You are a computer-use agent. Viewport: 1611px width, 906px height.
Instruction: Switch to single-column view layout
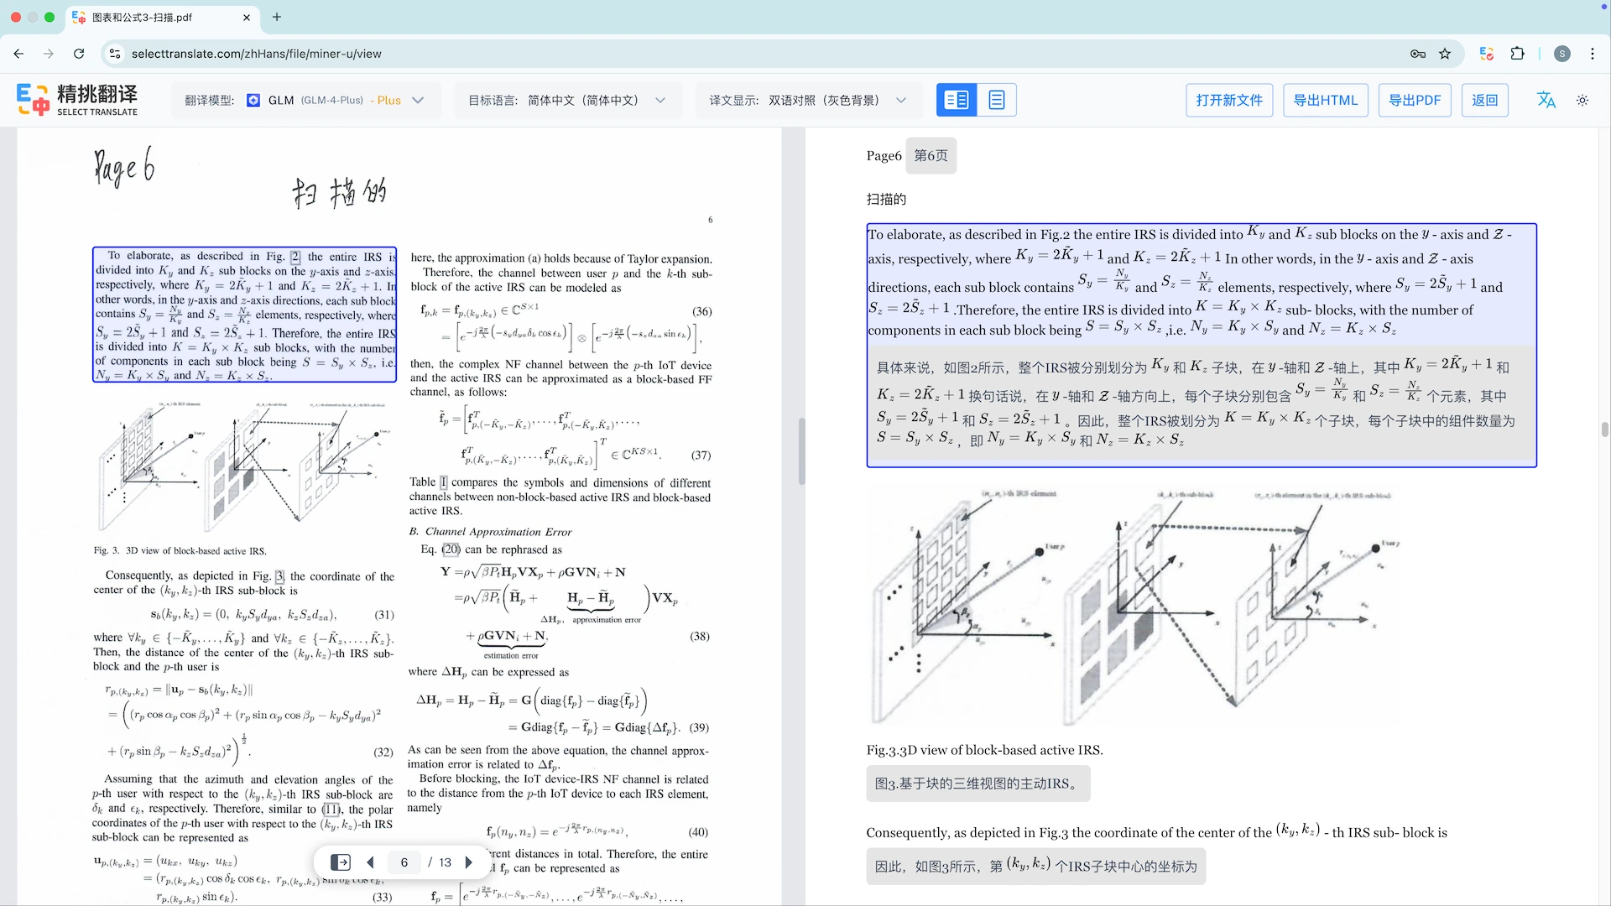[x=997, y=100]
